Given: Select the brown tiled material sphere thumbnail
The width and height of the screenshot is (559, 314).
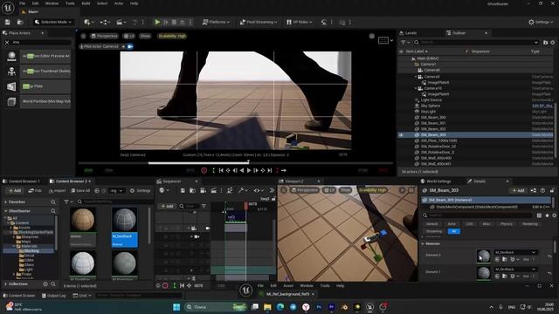Looking at the screenshot, I should [x=83, y=220].
